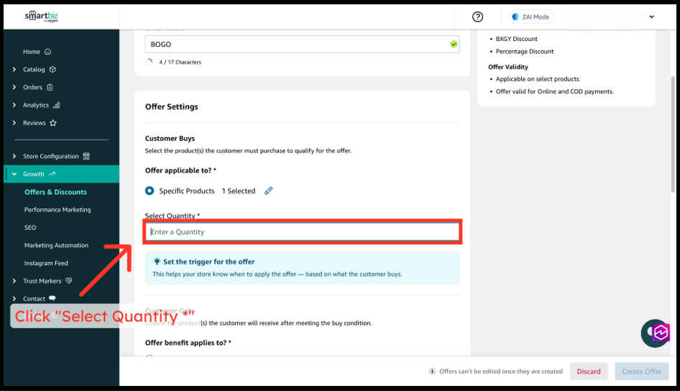
Task: Click the Store Configuration shop icon
Action: pyautogui.click(x=86, y=156)
